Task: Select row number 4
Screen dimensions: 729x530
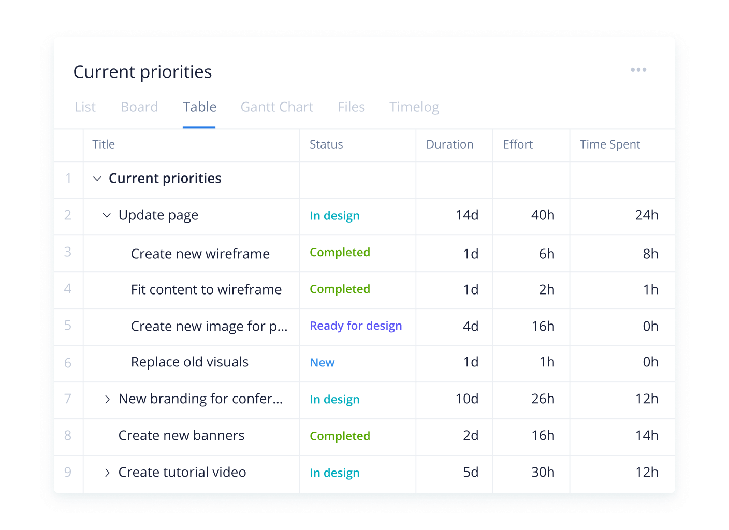Action: click(x=68, y=289)
